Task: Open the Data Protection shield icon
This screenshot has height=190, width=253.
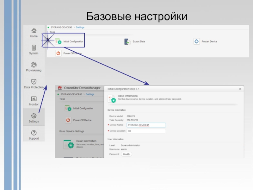Action: pyautogui.click(x=34, y=82)
